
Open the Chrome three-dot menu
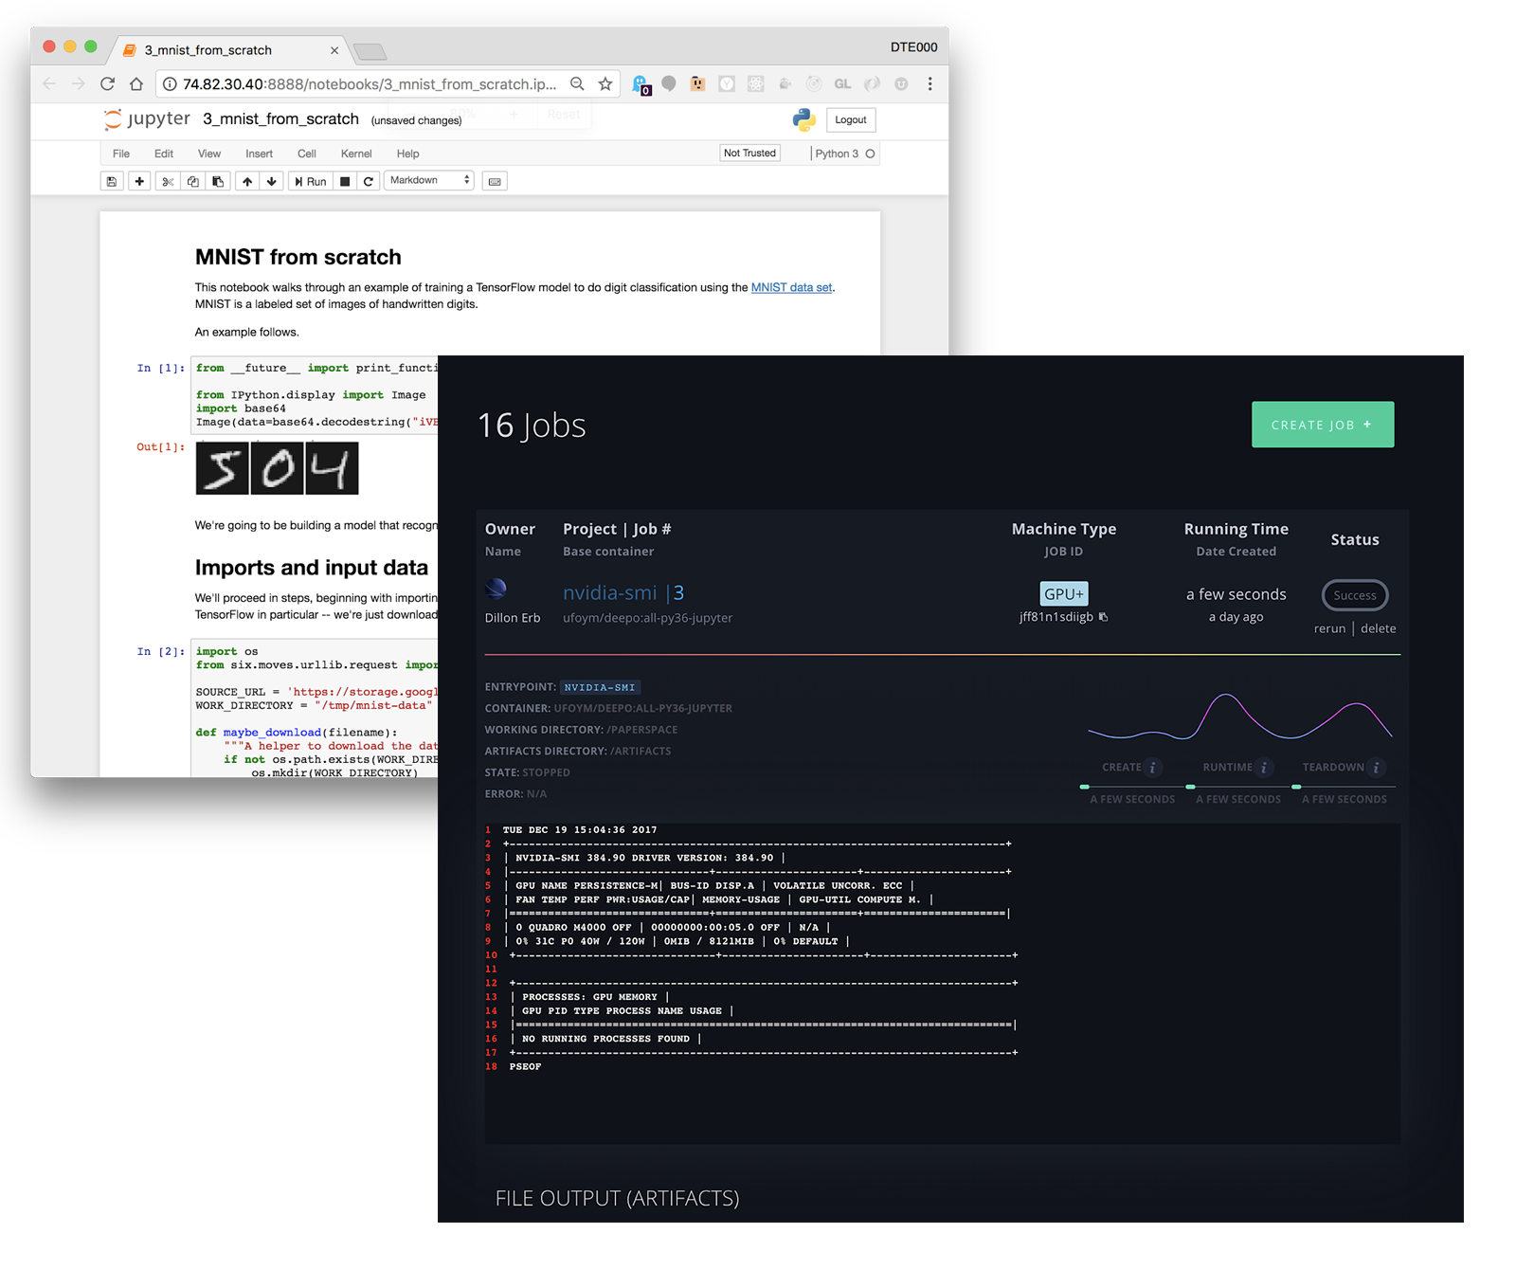(930, 83)
